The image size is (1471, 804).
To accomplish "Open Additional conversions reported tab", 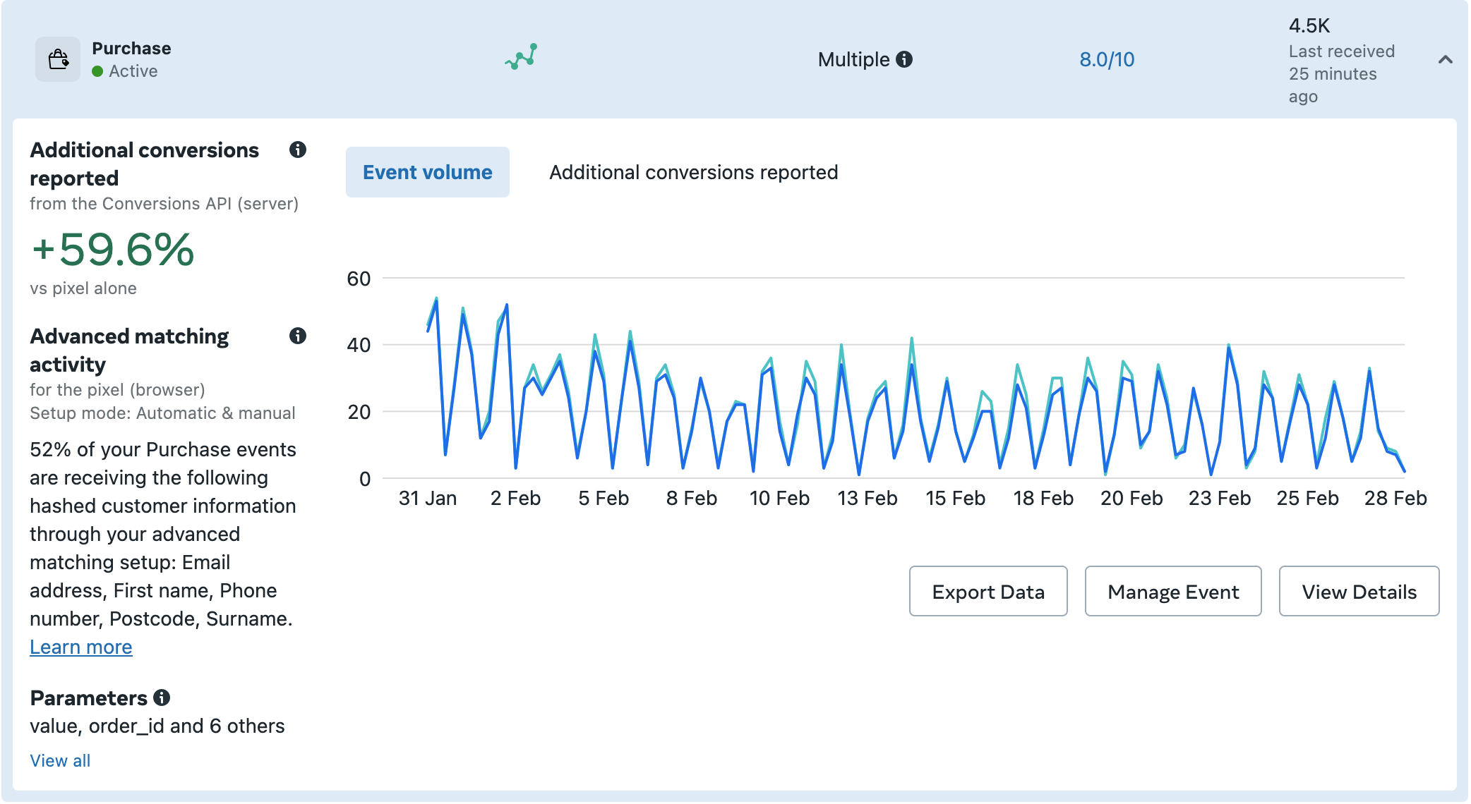I will tap(693, 172).
